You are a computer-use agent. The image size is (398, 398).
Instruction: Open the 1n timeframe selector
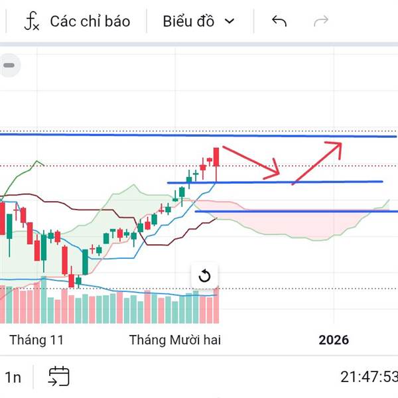[x=13, y=377]
